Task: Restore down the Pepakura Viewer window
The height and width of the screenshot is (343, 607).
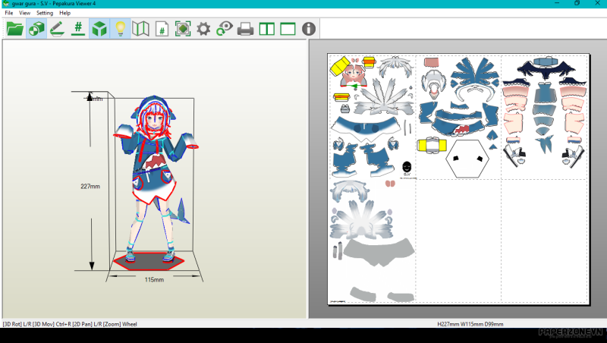Action: click(577, 4)
